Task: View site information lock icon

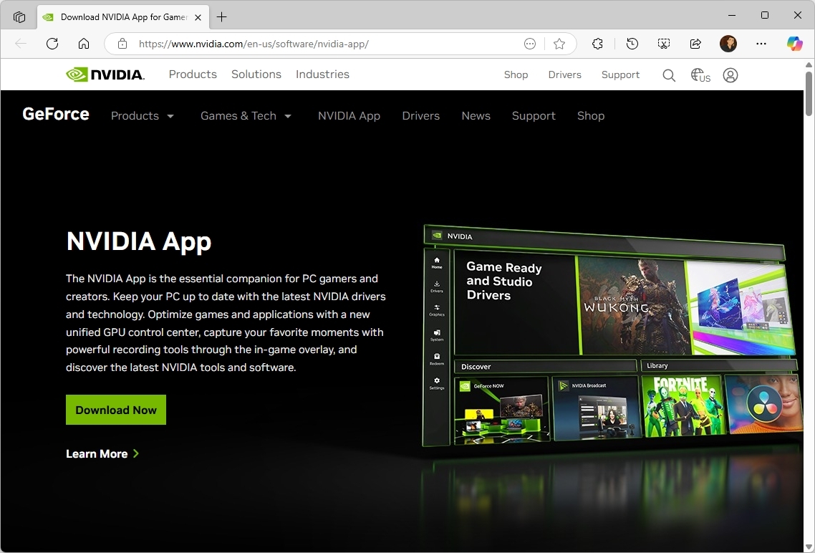Action: [122, 44]
